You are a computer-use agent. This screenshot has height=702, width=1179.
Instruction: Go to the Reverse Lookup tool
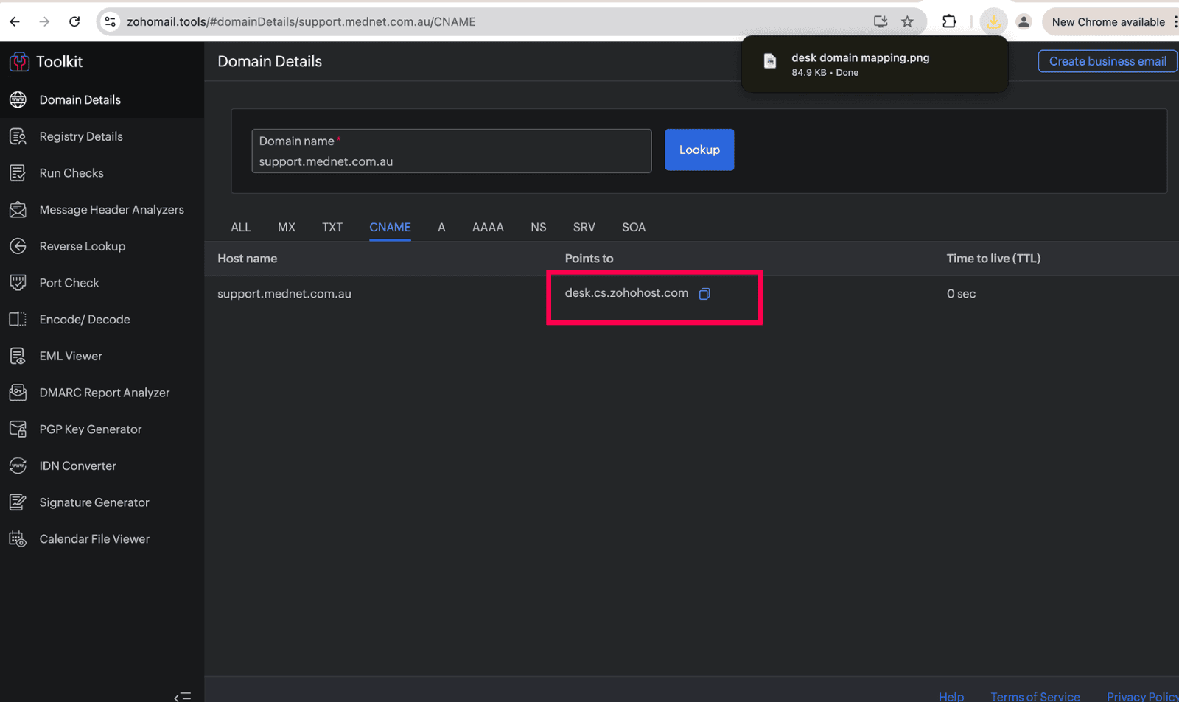pos(82,246)
